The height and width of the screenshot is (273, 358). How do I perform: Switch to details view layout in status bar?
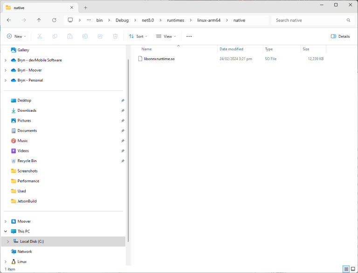[x=346, y=269]
